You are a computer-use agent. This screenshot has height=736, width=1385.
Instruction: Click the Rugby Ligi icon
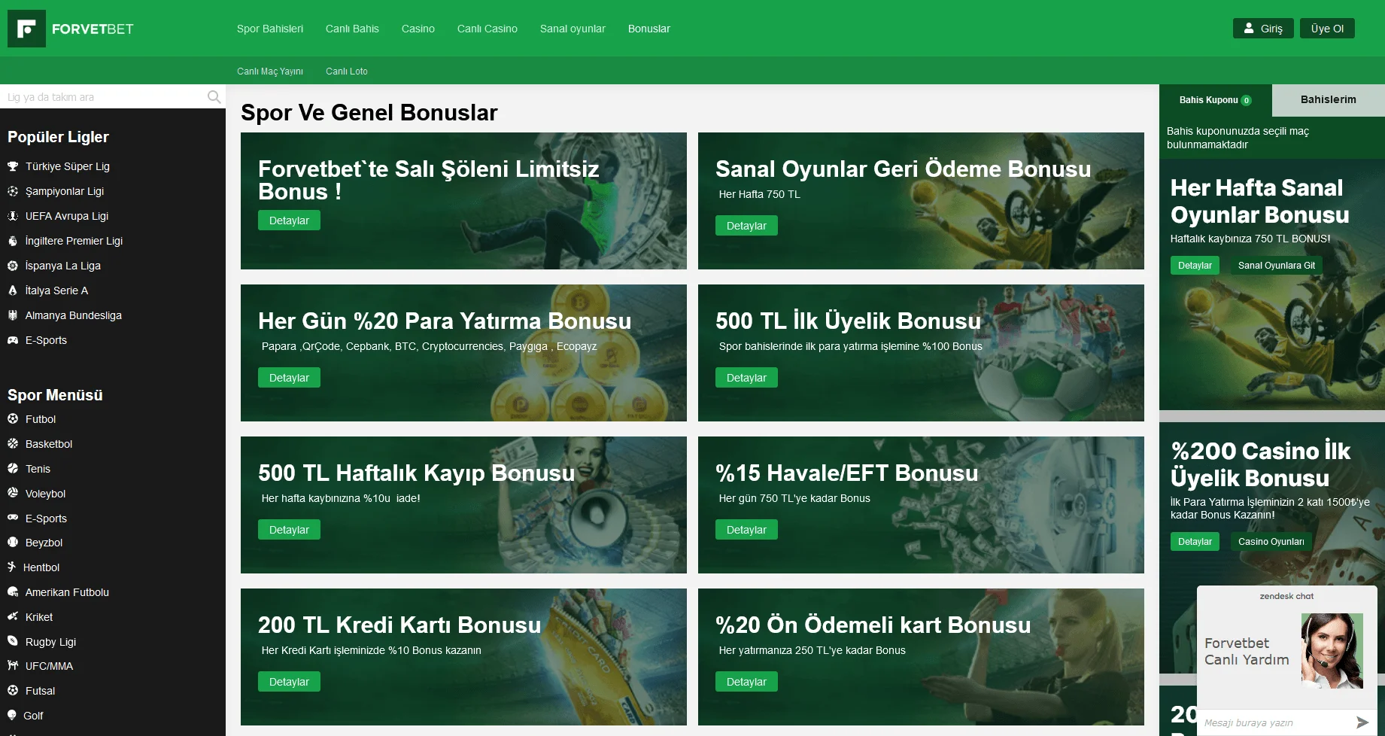tap(13, 641)
